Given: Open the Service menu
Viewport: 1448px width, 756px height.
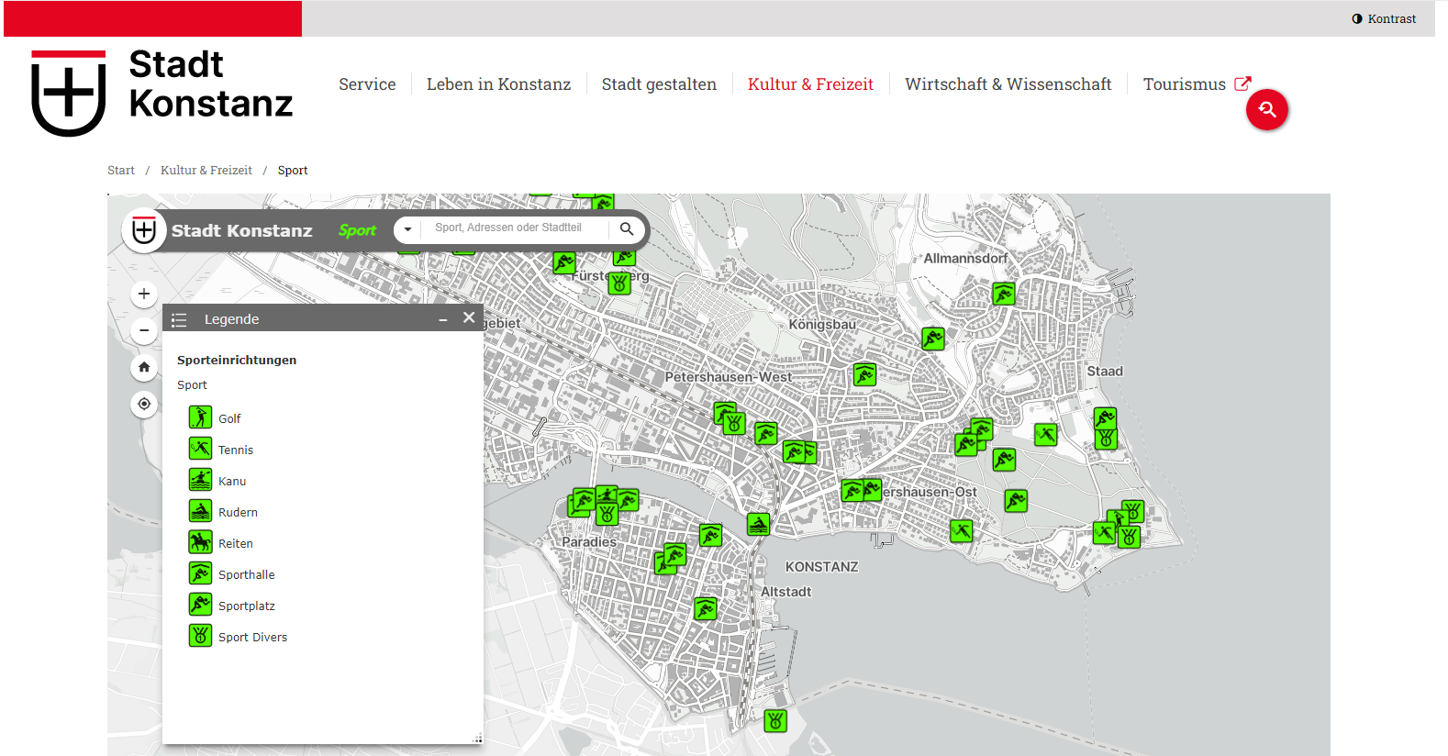Looking at the screenshot, I should pyautogui.click(x=367, y=84).
